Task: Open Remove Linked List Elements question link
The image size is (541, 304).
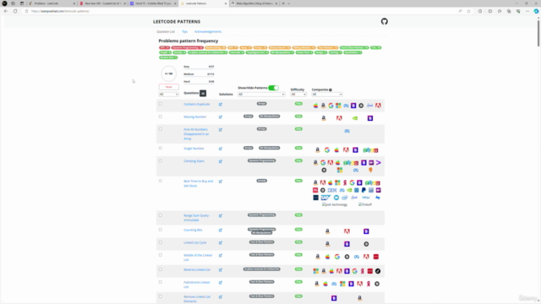Action: 197,299
